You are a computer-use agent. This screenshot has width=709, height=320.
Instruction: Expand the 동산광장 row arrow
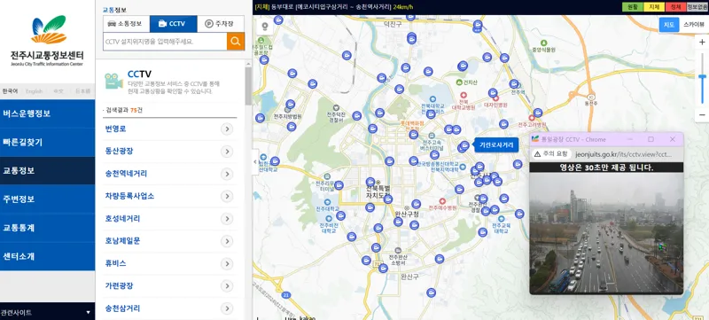(227, 152)
